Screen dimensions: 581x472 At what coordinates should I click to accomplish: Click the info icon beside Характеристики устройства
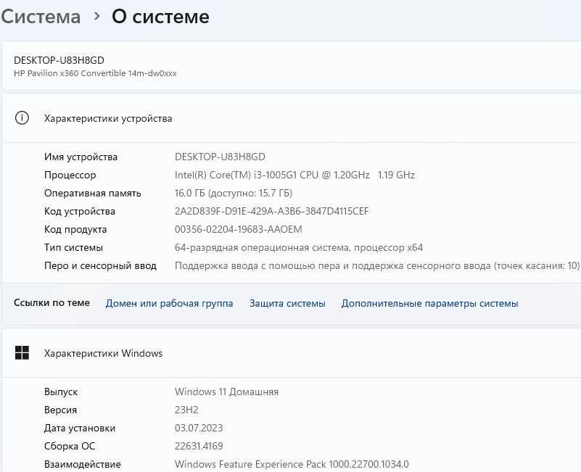(22, 118)
